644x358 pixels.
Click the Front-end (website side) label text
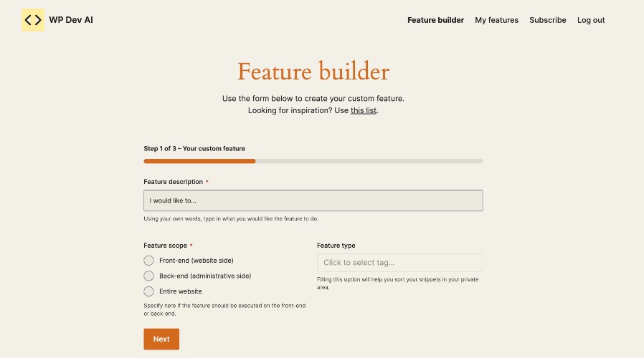(x=196, y=261)
